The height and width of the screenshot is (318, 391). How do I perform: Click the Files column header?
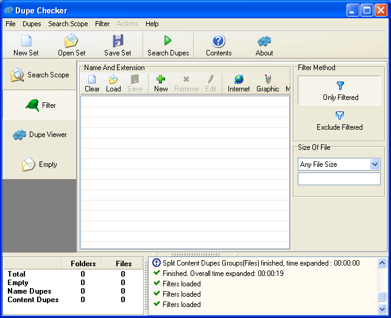click(124, 264)
